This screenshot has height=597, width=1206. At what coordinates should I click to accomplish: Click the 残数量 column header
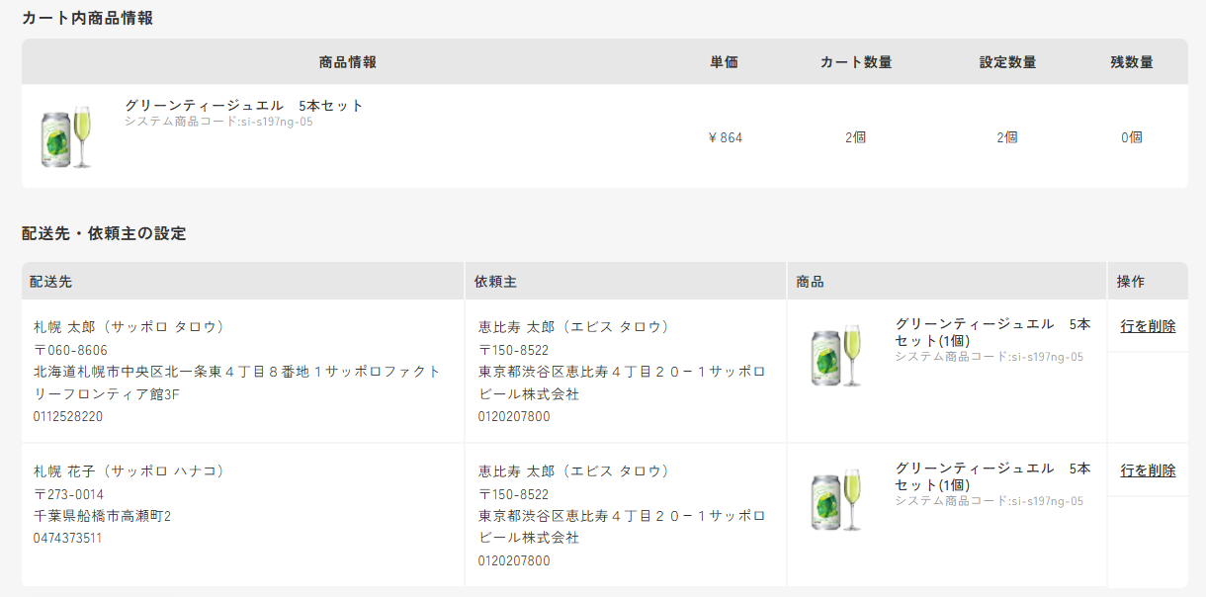(1132, 62)
